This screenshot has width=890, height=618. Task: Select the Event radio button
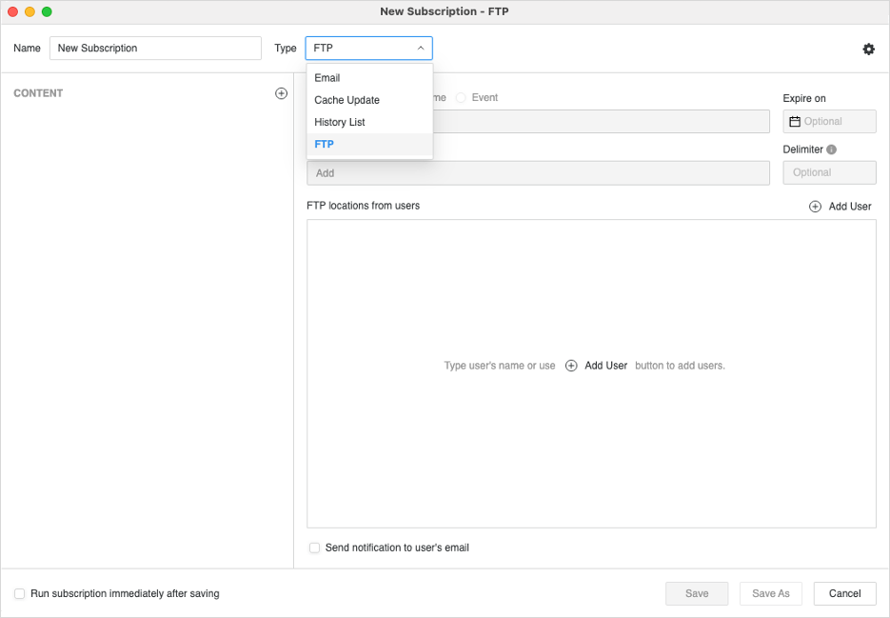(x=461, y=98)
